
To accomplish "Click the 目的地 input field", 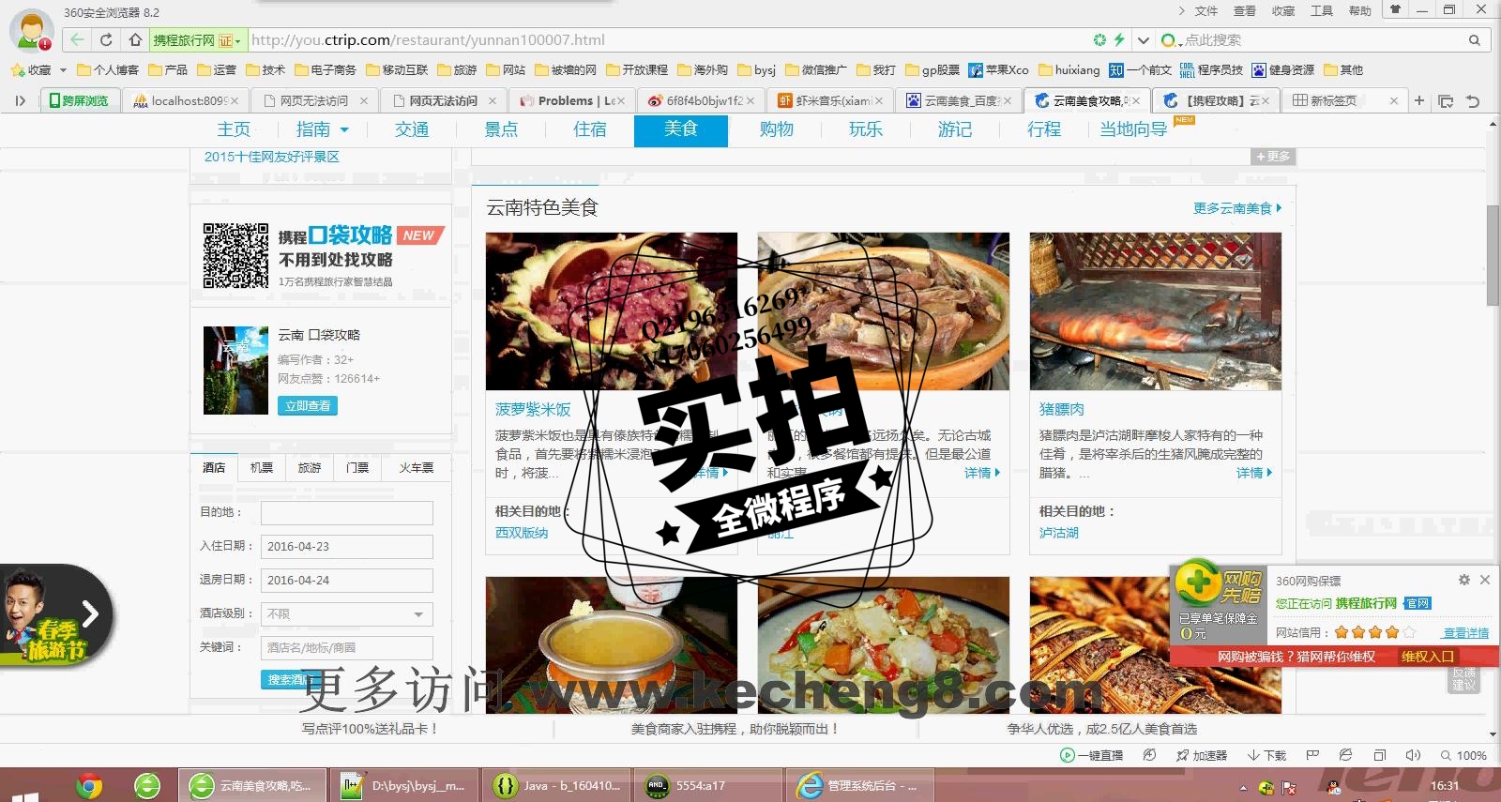I will coord(346,512).
